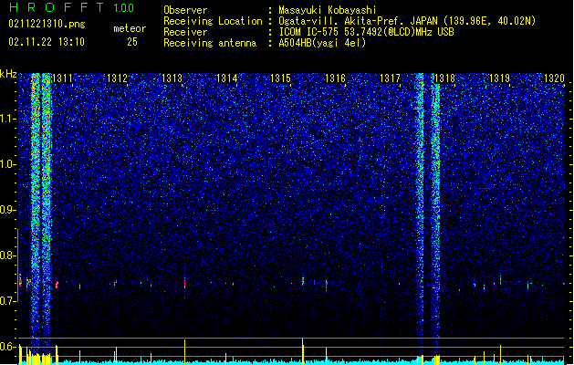The height and width of the screenshot is (365, 574).
Task: Click the 0.9 kHz axis label
Action: [x=7, y=210]
